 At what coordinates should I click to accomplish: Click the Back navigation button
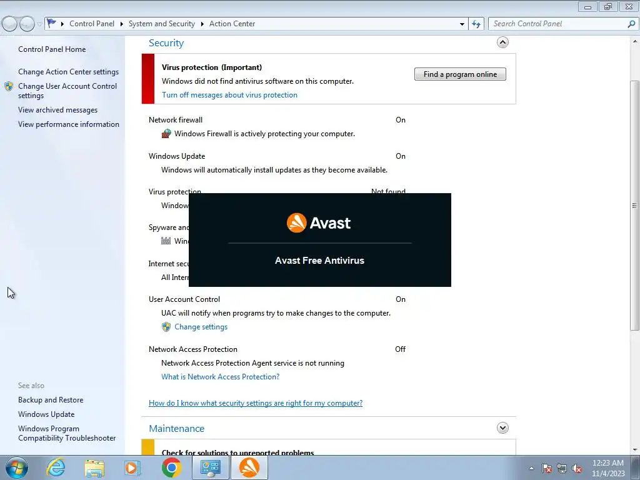(x=9, y=24)
